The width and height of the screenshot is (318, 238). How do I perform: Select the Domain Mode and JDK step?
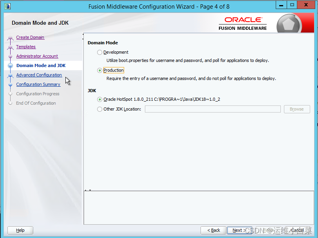[x=41, y=65]
